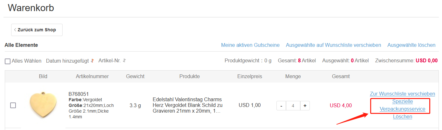Click the Artikel-Nr. sort label
This screenshot has height=130, width=442.
110,60
